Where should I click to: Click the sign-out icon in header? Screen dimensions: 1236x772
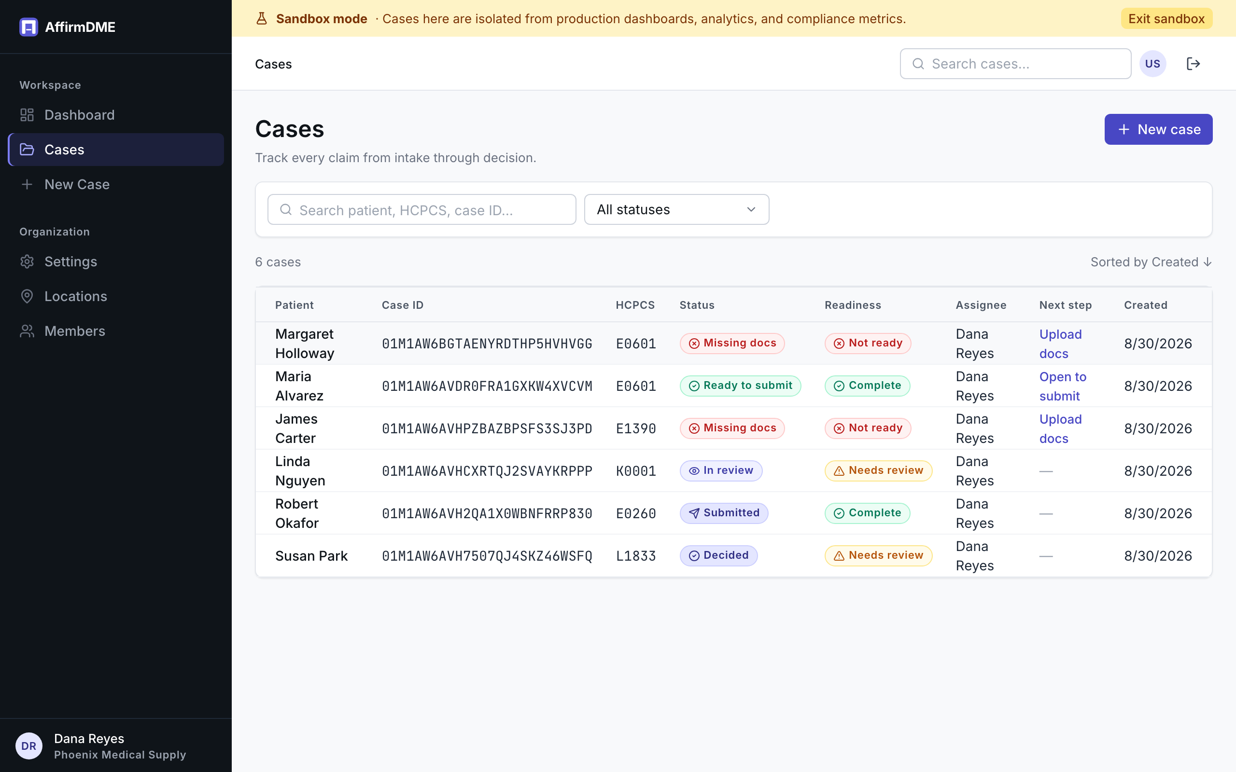point(1193,64)
